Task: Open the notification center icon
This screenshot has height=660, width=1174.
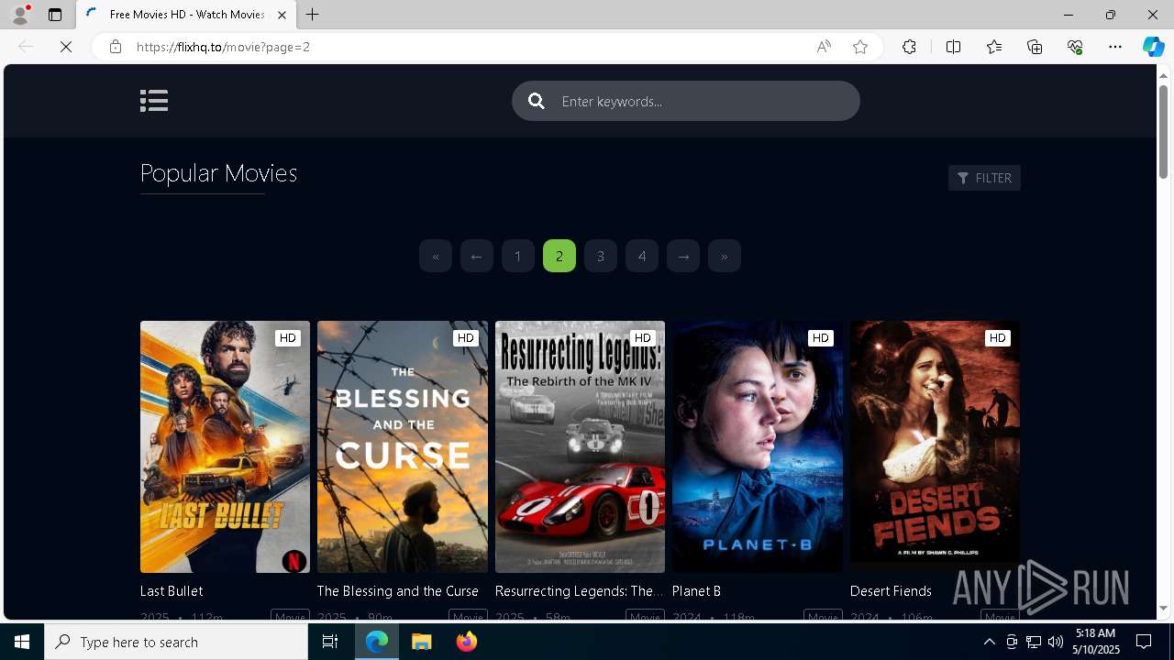Action: point(1144,642)
